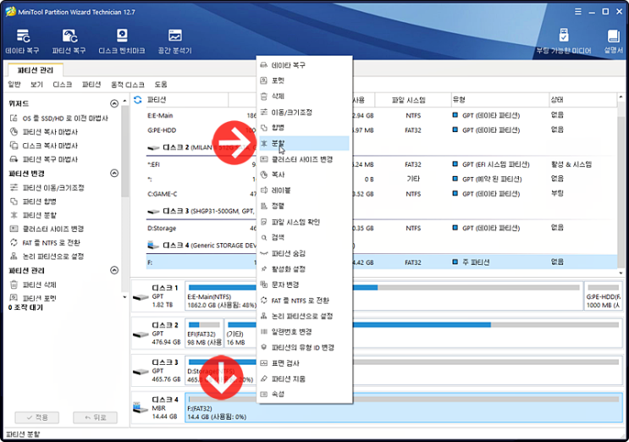The width and height of the screenshot is (629, 442).
Task: Start the 파티션 복사 마법사
Action: (44, 132)
